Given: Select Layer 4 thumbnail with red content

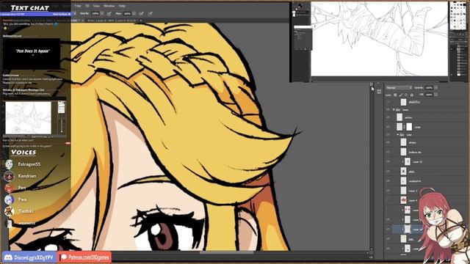Looking at the screenshot, I should click(403, 200).
